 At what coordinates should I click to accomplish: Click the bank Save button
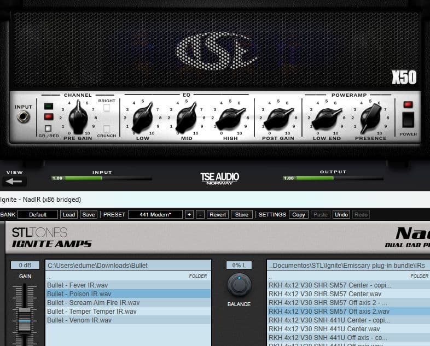(x=89, y=214)
